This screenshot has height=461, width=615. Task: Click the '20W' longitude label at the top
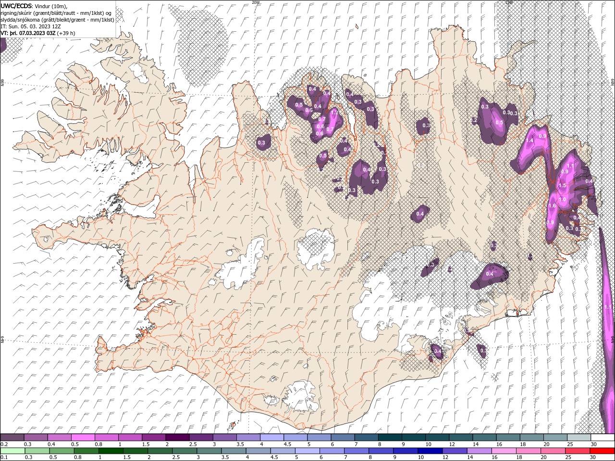tap(256, 2)
